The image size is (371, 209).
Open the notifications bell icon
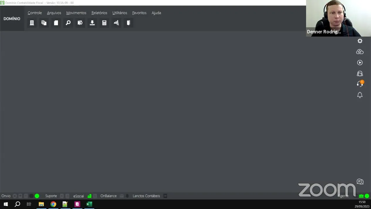tap(360, 95)
